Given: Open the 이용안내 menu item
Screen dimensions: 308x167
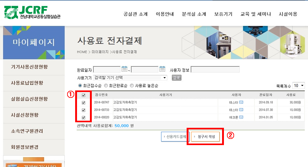Looking at the screenshot, I should pos(165,14).
